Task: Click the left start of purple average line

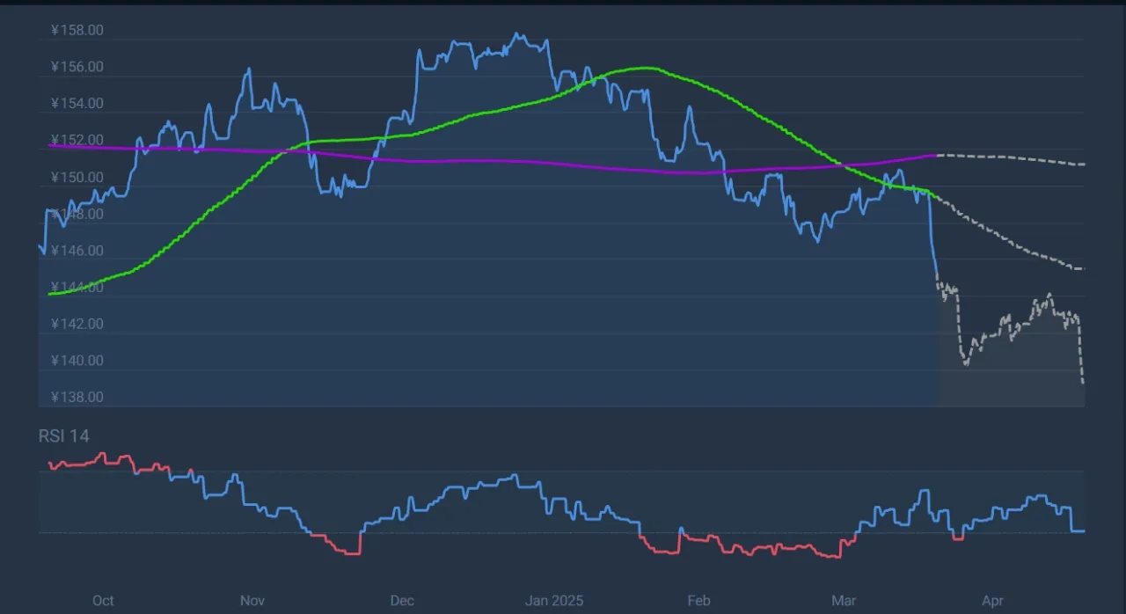Action: click(x=49, y=146)
